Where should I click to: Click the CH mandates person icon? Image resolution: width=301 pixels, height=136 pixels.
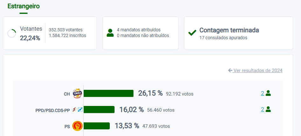click(268, 93)
